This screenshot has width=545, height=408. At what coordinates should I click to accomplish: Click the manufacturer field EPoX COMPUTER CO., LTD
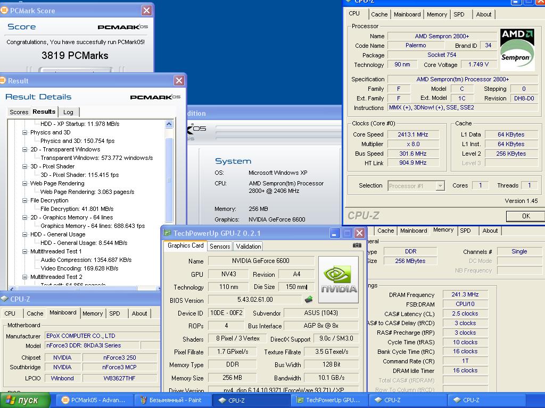point(102,336)
